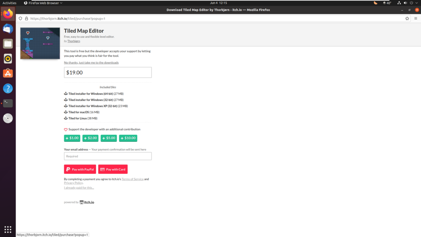421x237 pixels.
Task: Open the Terms of Service link
Action: pyautogui.click(x=133, y=179)
